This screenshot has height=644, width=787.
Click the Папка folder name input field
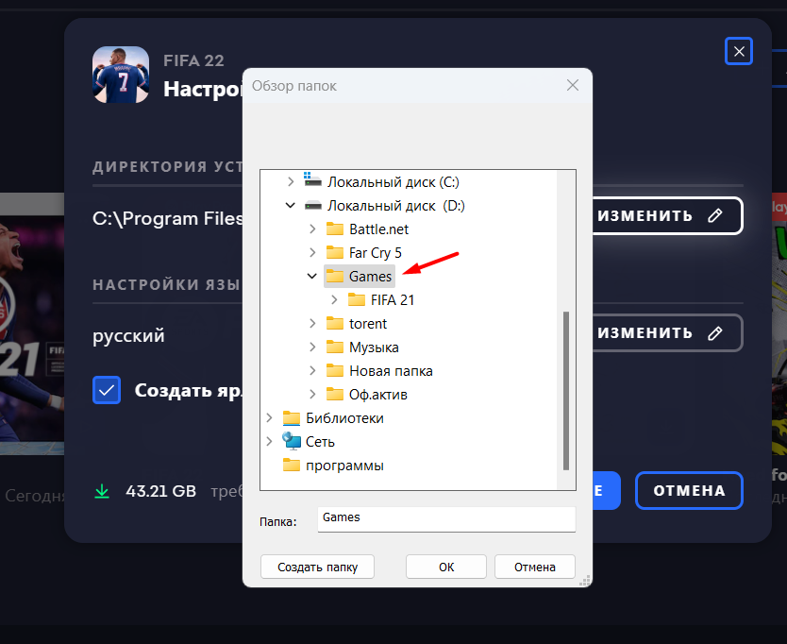(x=445, y=519)
